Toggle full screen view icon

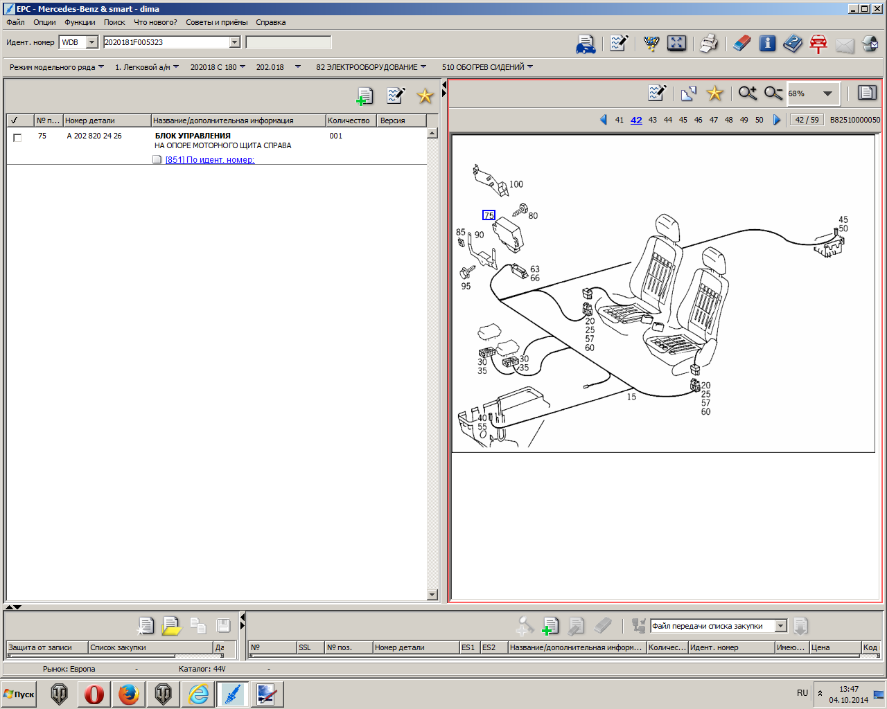coord(676,44)
